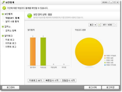Click the orange 위험도 높음 legend swatch

pyautogui.click(x=105, y=58)
